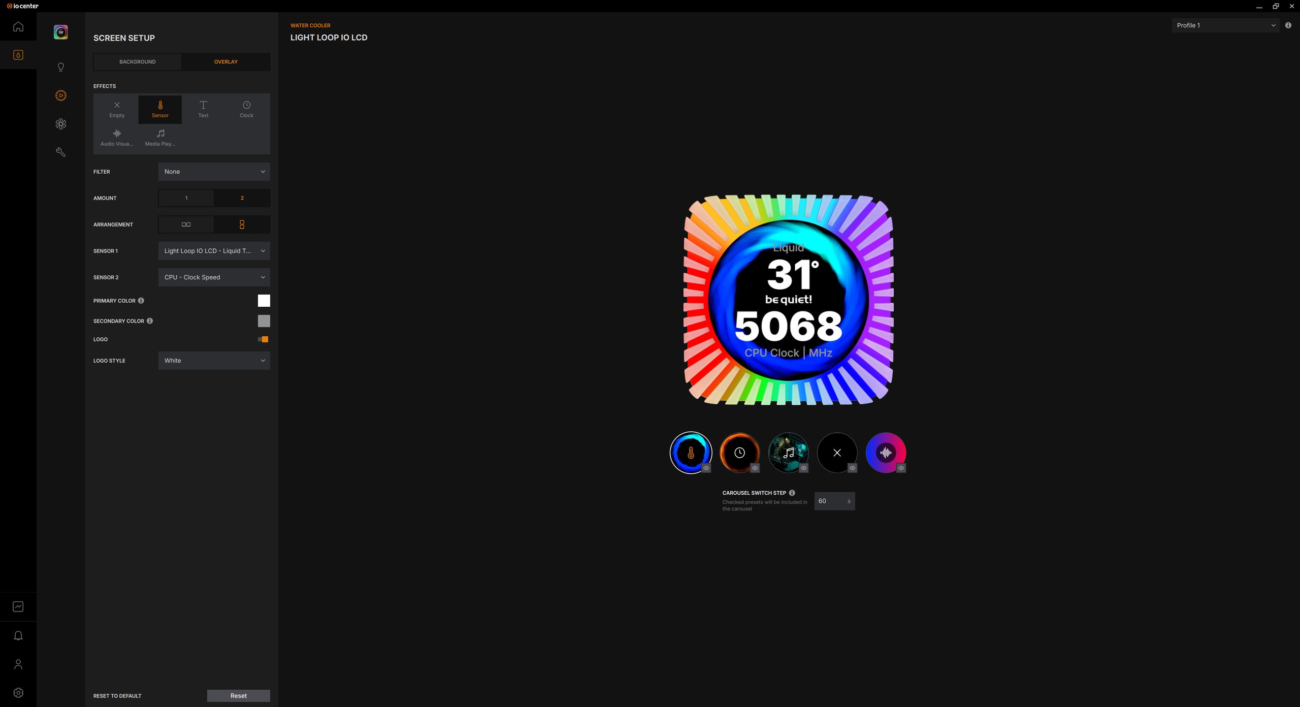Select the Media Player effect

point(160,138)
